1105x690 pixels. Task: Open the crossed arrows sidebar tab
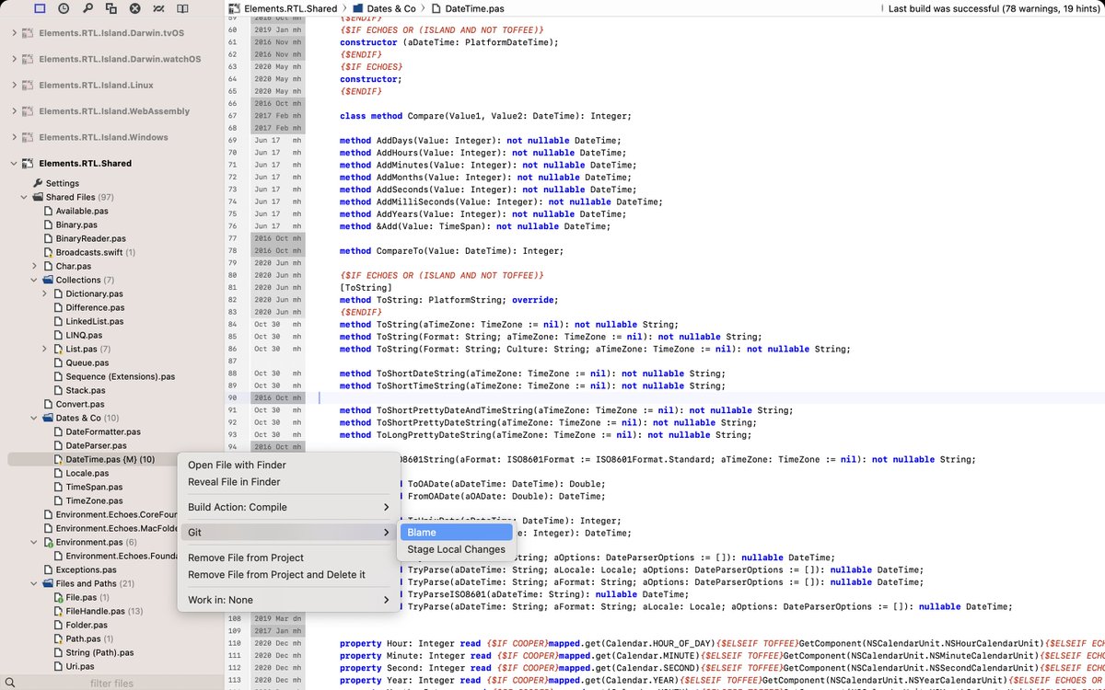coord(159,8)
